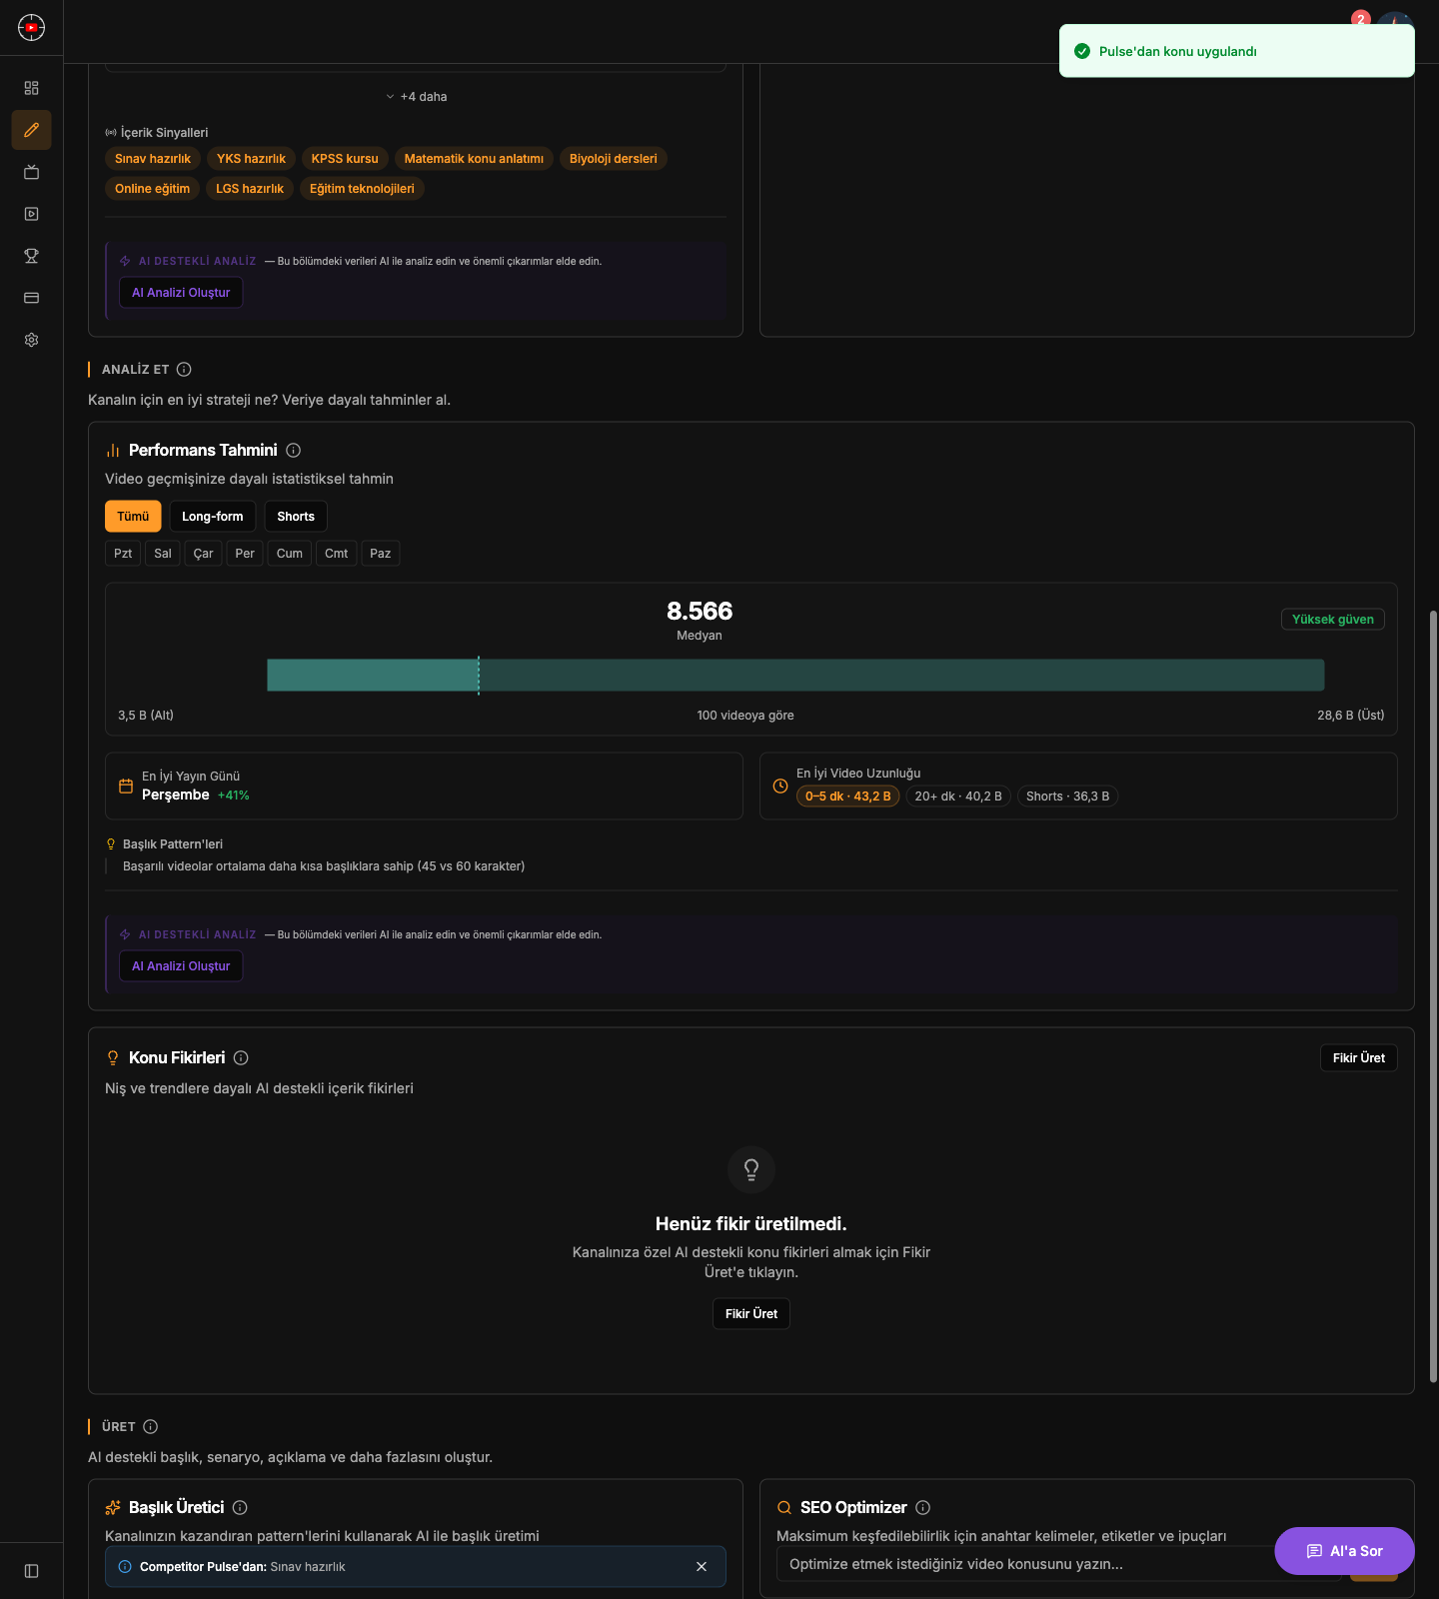Viewport: 1439px width, 1599px height.
Task: Toggle the Per day filter
Action: [x=245, y=554]
